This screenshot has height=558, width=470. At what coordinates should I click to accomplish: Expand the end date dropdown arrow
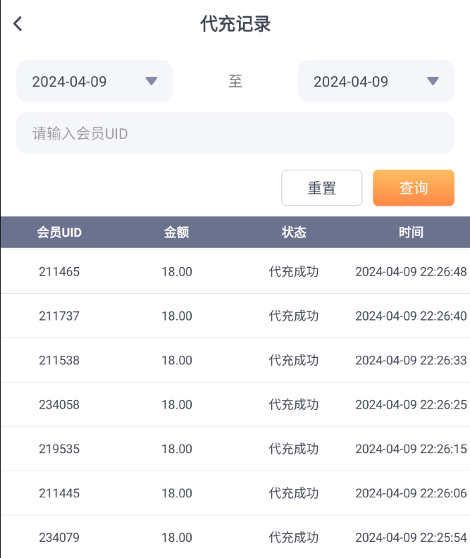tap(433, 81)
